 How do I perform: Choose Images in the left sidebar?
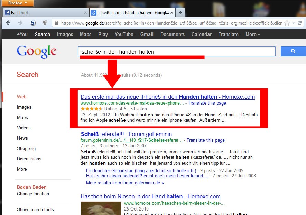[24, 107]
